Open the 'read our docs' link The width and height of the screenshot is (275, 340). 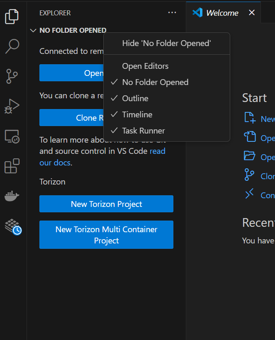[x=158, y=151]
